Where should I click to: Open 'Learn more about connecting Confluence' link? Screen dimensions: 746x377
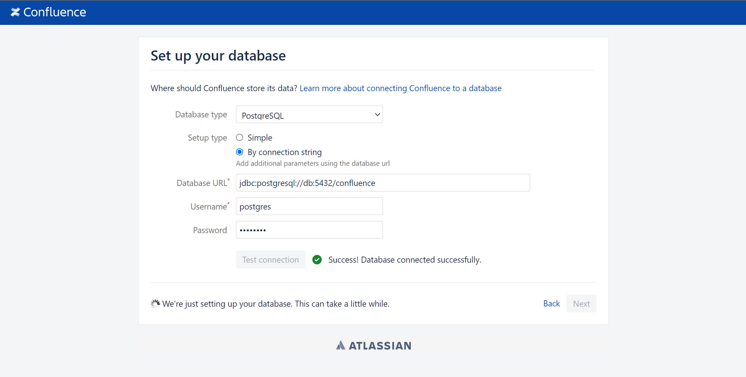coord(400,88)
